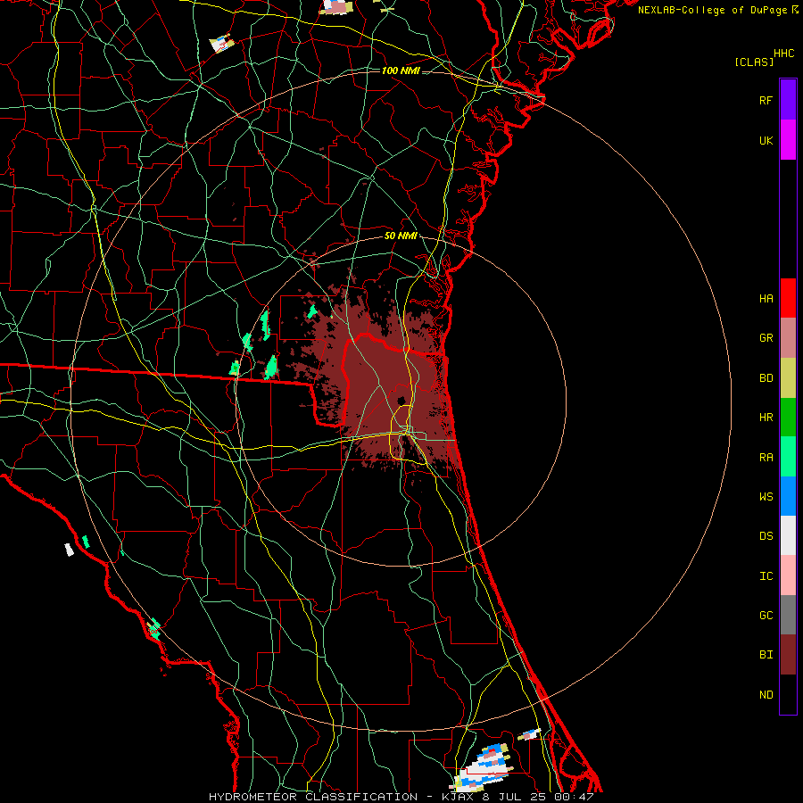The width and height of the screenshot is (803, 803).
Task: Click the BD yellow legend swatch
Action: pyautogui.click(x=788, y=378)
